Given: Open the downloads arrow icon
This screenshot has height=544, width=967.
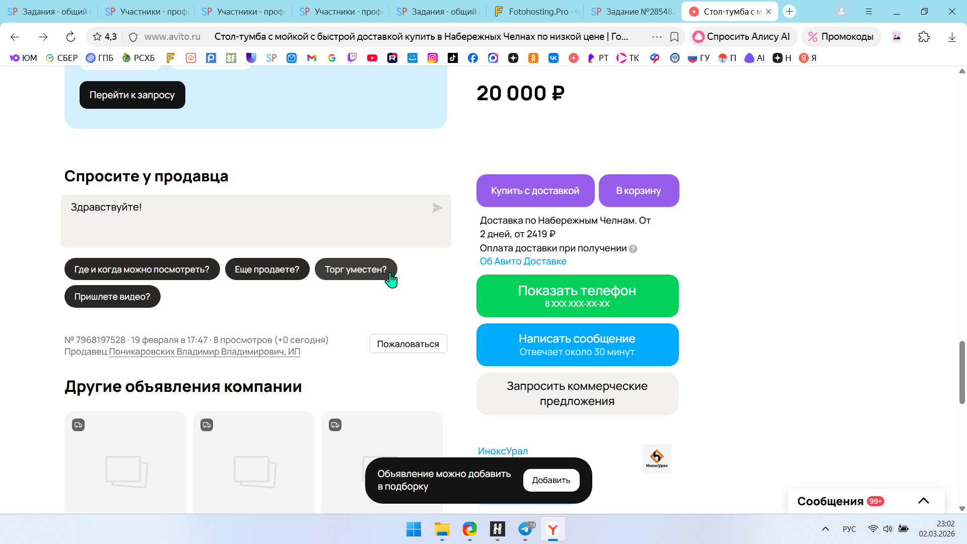Looking at the screenshot, I should tap(951, 37).
